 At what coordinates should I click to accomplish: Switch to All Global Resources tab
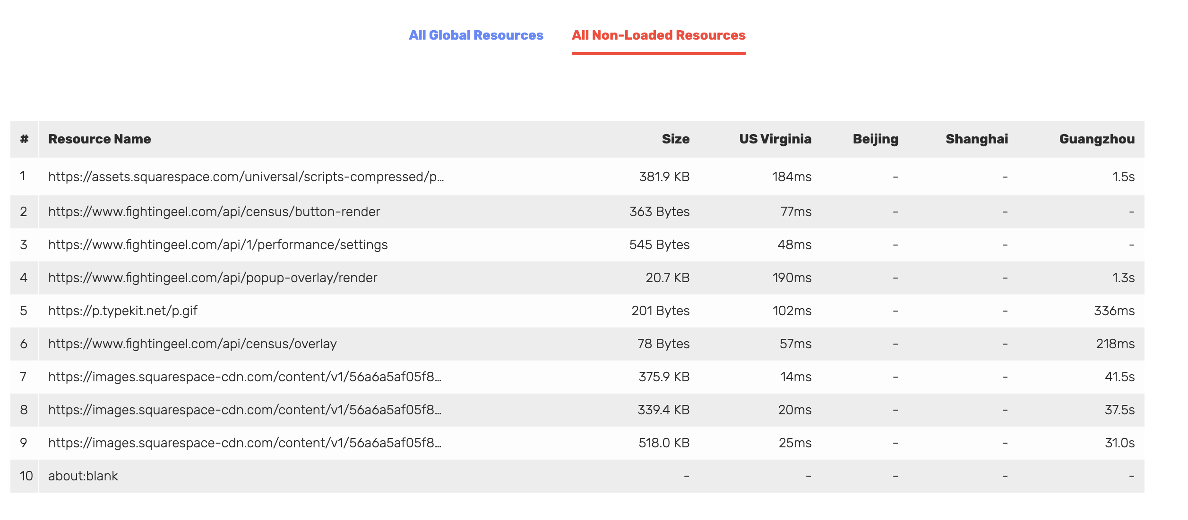click(476, 35)
